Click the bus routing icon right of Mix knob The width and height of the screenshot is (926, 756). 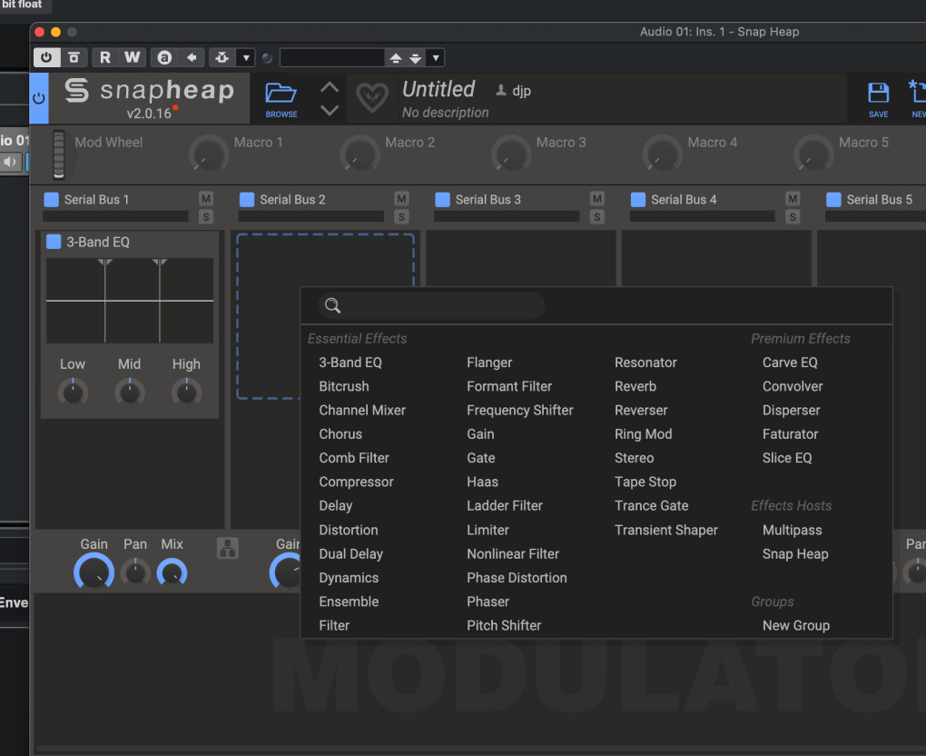tap(227, 548)
